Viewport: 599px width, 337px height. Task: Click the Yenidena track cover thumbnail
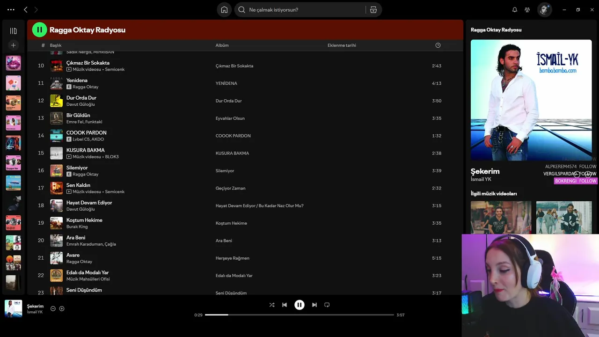click(x=56, y=83)
